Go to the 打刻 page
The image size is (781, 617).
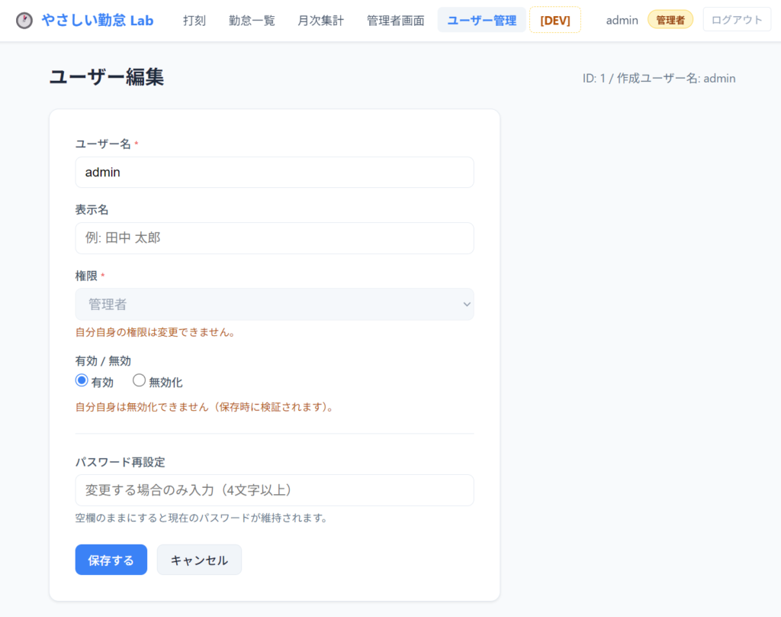[x=194, y=21]
